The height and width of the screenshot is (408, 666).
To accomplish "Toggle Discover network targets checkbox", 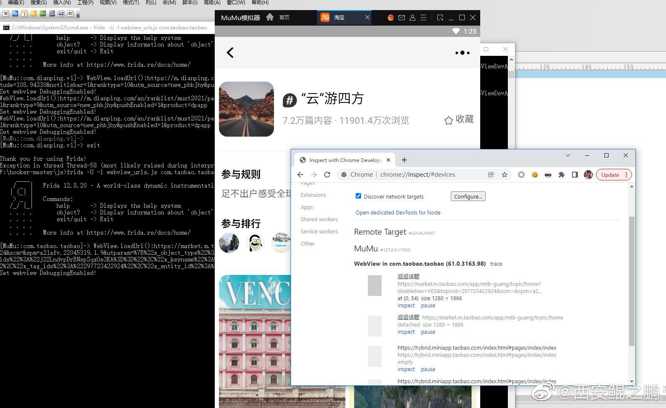I will (358, 196).
